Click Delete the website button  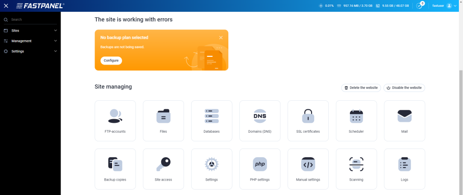tap(361, 88)
